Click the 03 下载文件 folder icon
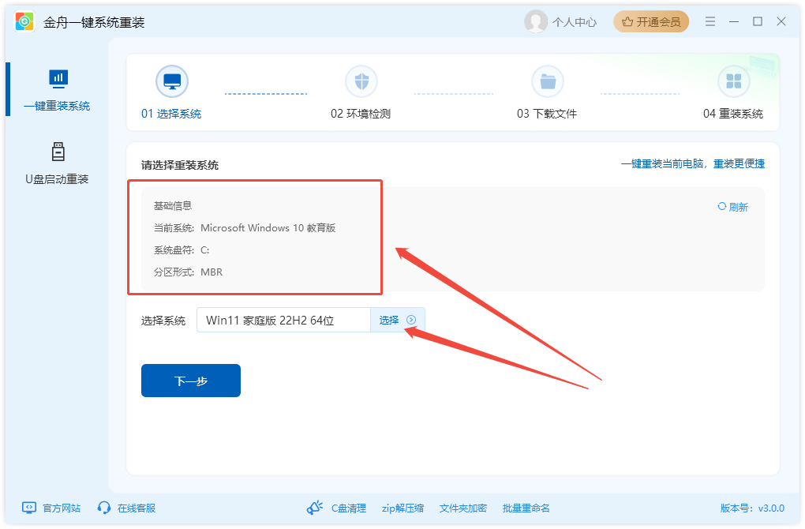Screen dimensions: 805x529 pos(548,80)
